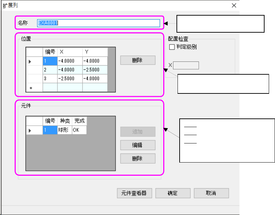275x215 pixels.
Task: Click the empty Y cell in new position row
Action: 95,87
